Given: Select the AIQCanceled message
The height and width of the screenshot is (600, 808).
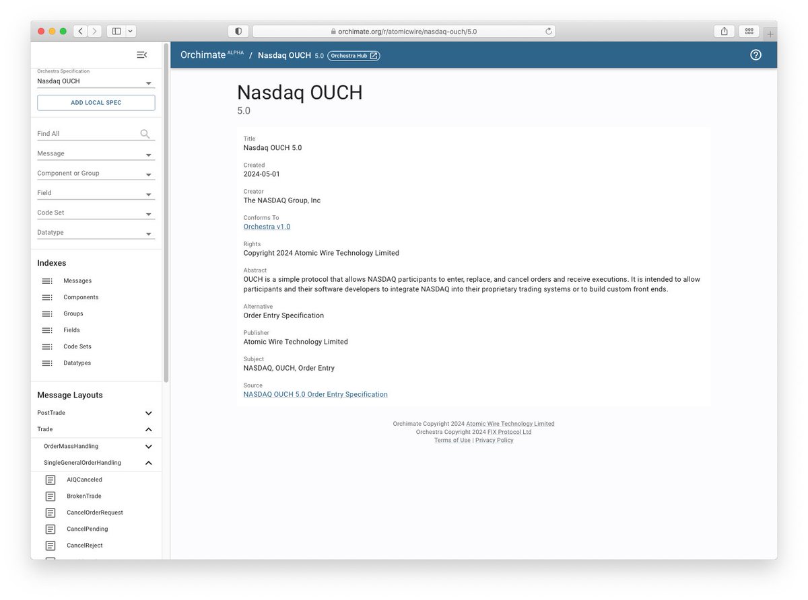Looking at the screenshot, I should click(x=84, y=480).
